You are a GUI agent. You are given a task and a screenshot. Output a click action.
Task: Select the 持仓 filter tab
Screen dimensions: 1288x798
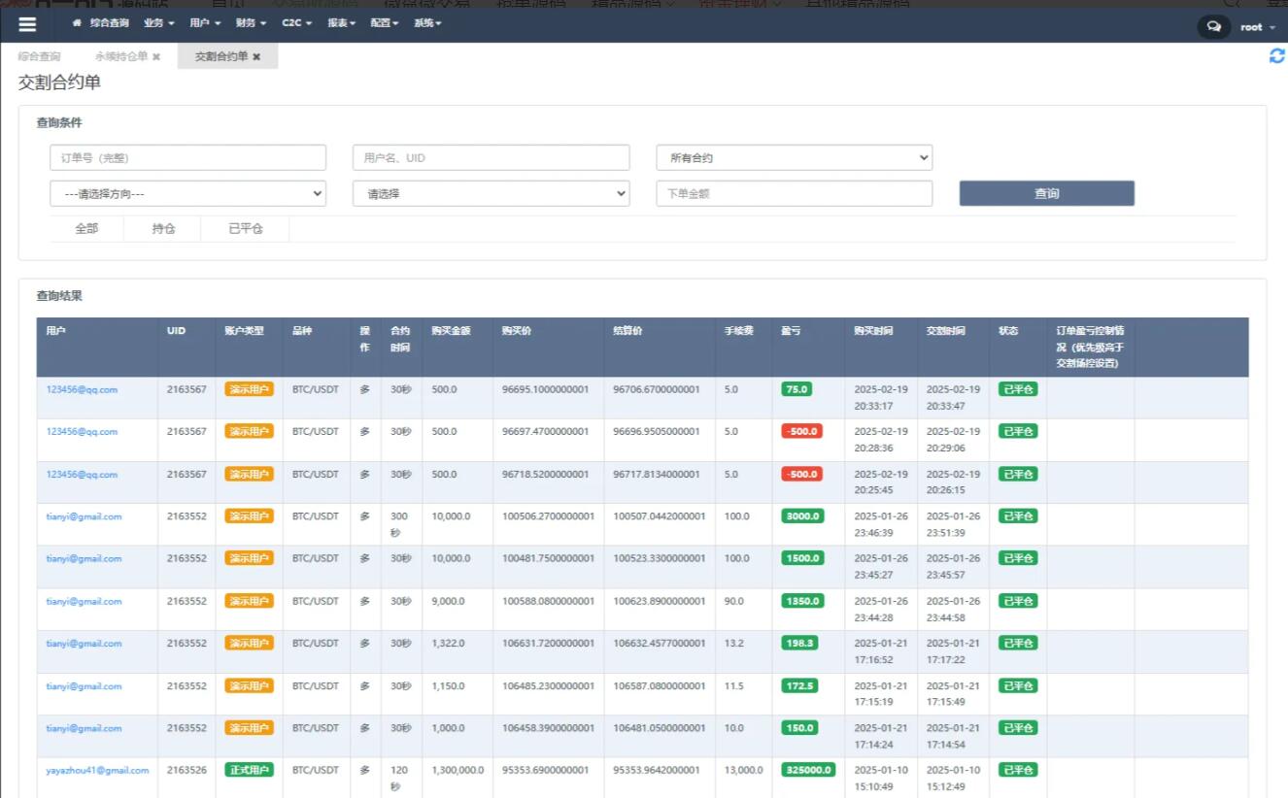pos(163,229)
